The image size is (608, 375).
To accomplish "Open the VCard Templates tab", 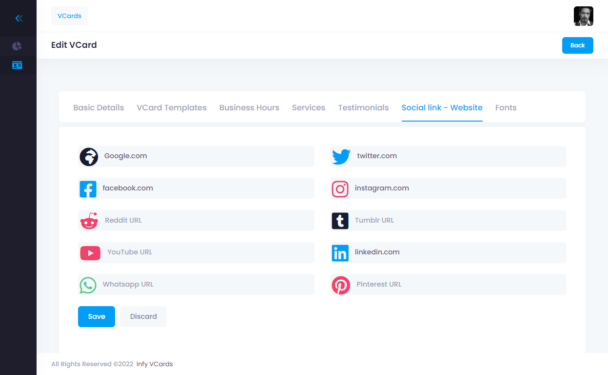I will click(x=172, y=107).
